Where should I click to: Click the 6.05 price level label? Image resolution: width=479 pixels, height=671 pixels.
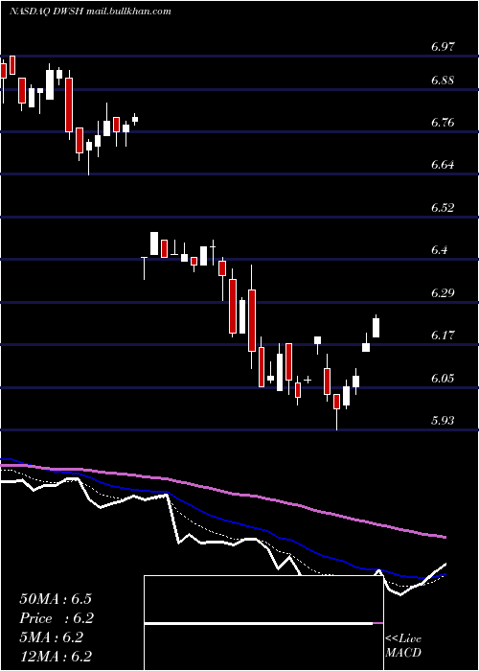(444, 379)
